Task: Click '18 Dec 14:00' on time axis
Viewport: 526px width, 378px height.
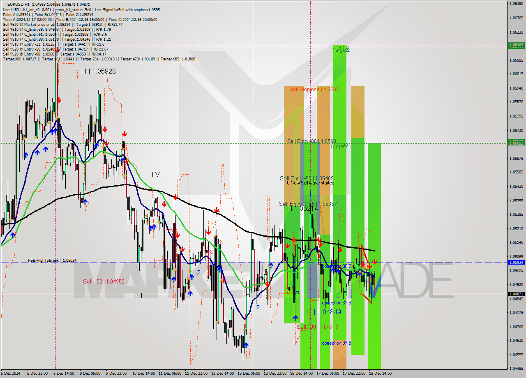Action: (380, 373)
